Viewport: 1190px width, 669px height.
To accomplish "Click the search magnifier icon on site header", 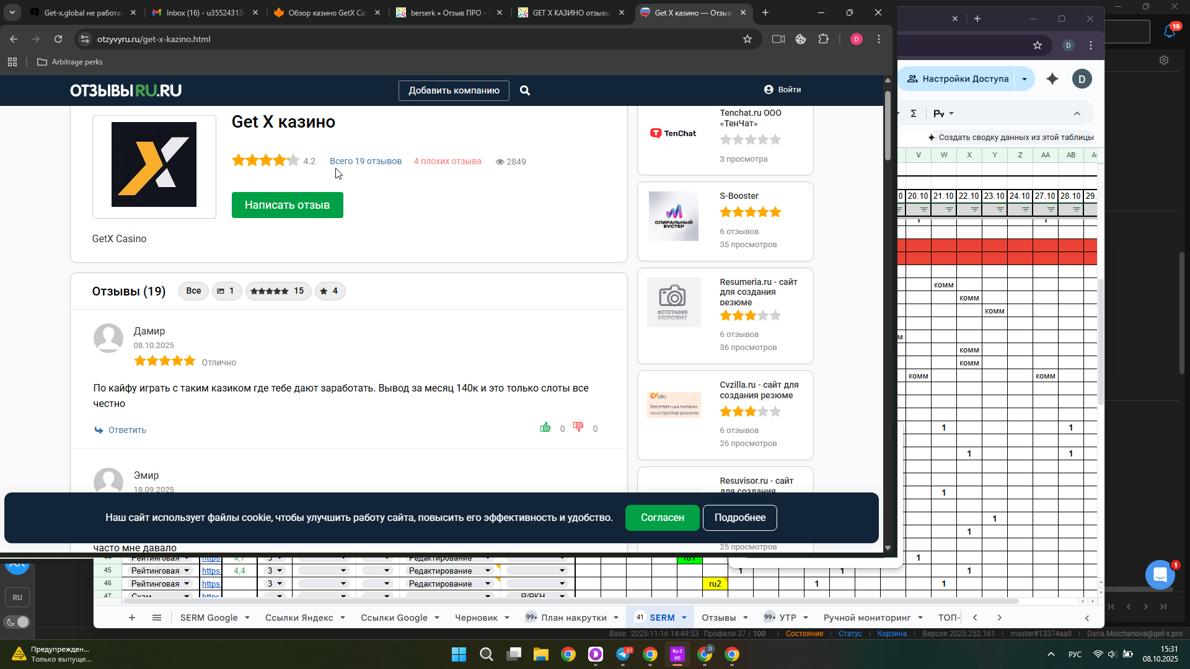I will (x=525, y=90).
